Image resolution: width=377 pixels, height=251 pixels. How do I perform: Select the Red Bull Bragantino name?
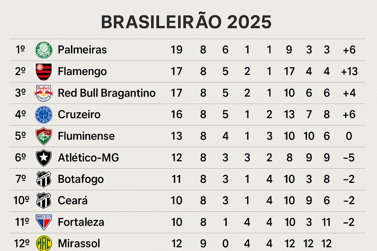pos(106,93)
